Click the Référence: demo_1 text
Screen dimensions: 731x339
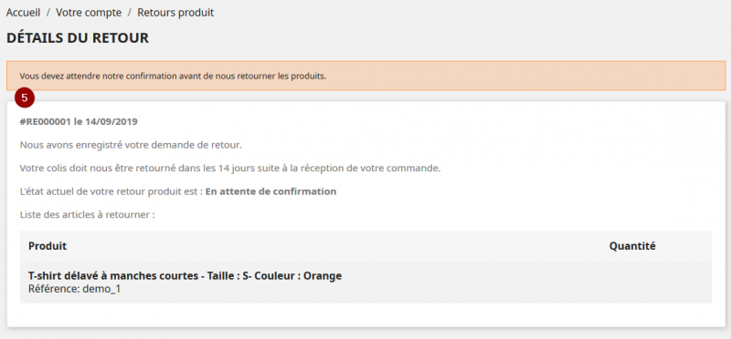75,289
